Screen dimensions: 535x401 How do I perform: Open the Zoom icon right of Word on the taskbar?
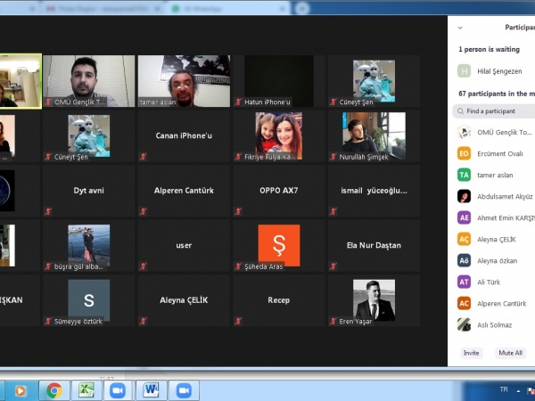(184, 390)
